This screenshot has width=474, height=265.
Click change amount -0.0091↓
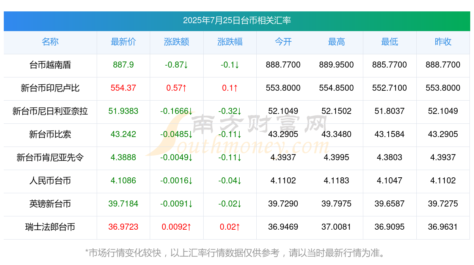click(x=177, y=204)
